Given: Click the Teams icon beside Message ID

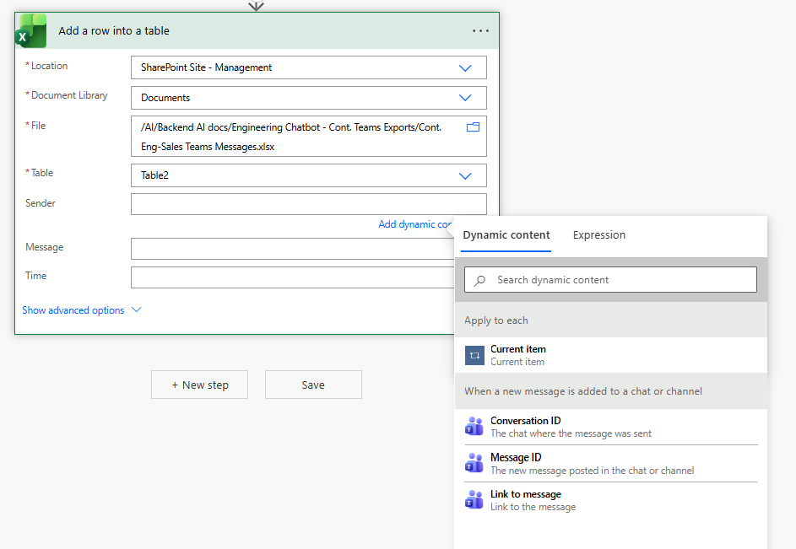Looking at the screenshot, I should click(474, 463).
